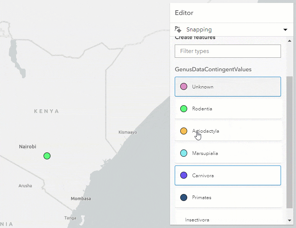Expand the Snapping dropdown arrow
The image size is (296, 228).
[x=285, y=30]
